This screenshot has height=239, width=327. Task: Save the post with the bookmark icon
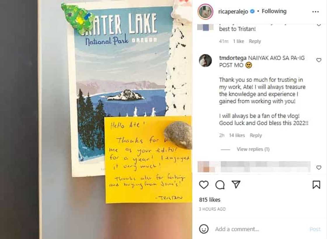click(x=316, y=184)
